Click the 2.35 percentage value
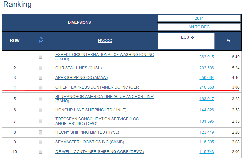The image size is (242, 158). pyautogui.click(x=236, y=121)
